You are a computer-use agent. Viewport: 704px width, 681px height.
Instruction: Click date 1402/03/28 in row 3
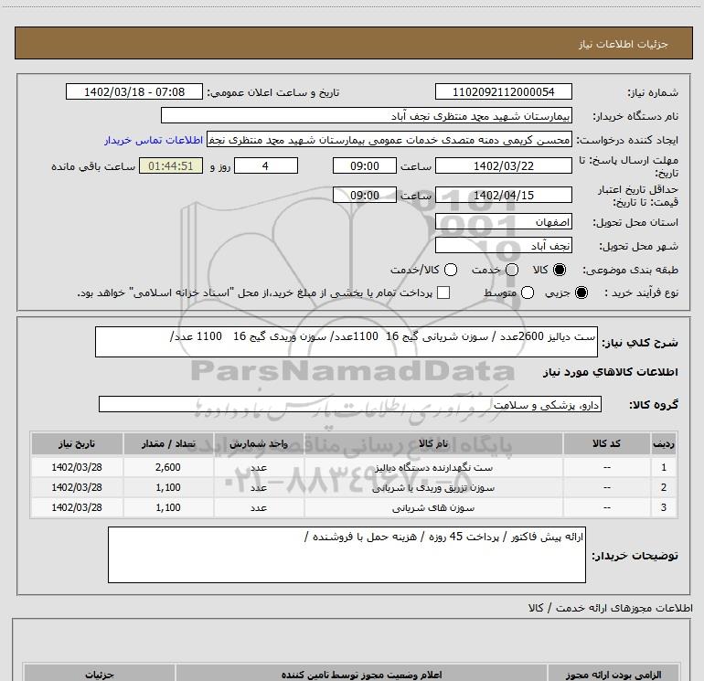coord(77,507)
